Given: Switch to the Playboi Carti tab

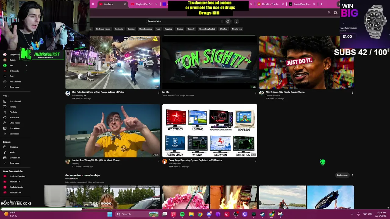Looking at the screenshot, I should (x=144, y=4).
